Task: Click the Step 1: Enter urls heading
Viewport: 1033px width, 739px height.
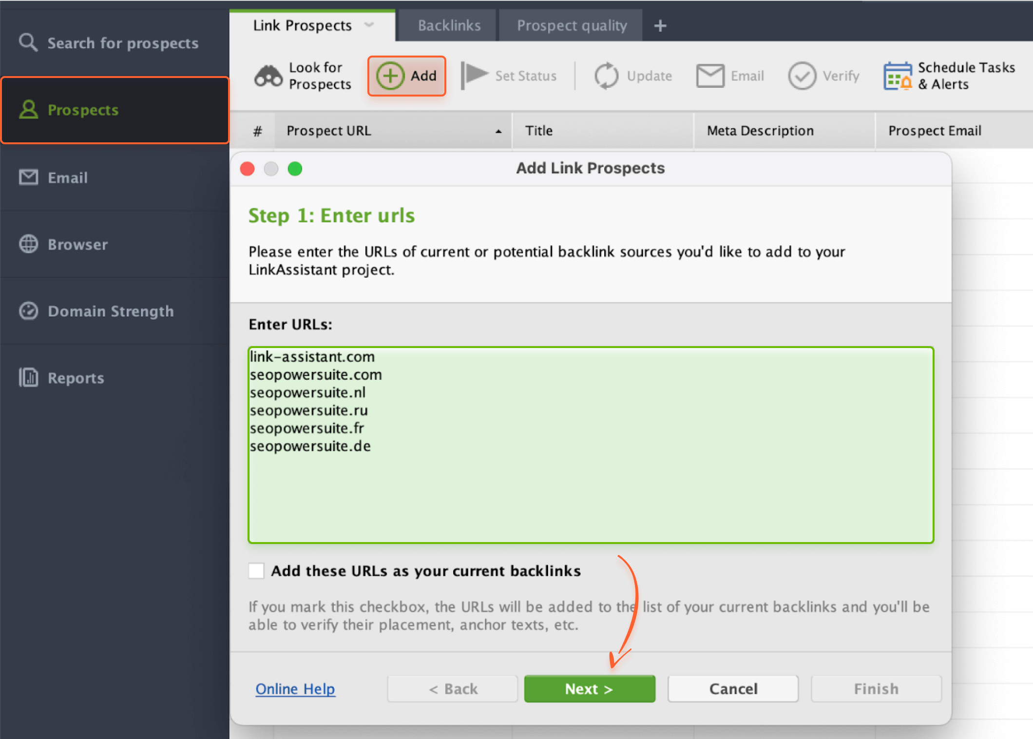Action: click(x=331, y=215)
